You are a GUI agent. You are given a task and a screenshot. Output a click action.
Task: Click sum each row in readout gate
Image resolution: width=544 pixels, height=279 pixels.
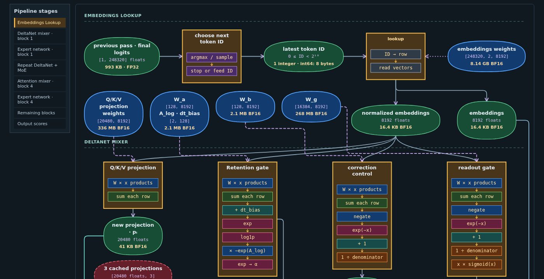click(x=477, y=196)
